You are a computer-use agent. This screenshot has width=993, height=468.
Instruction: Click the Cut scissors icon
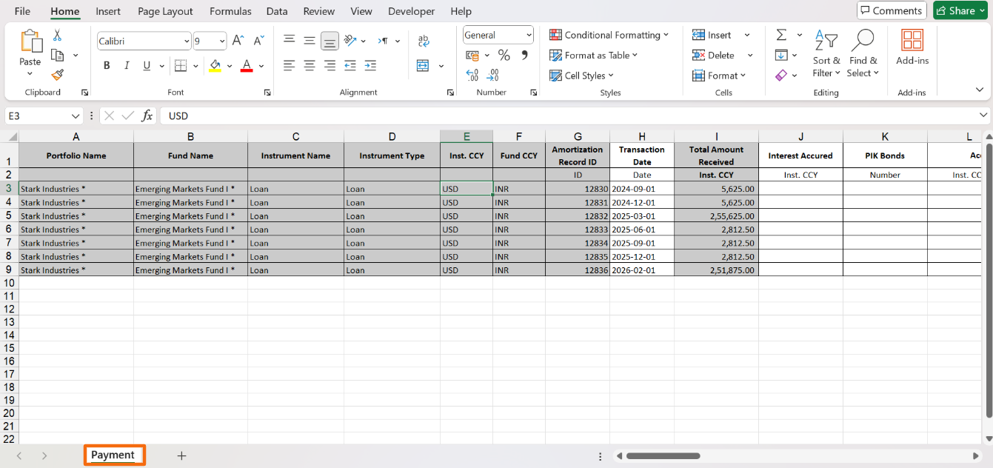tap(57, 36)
